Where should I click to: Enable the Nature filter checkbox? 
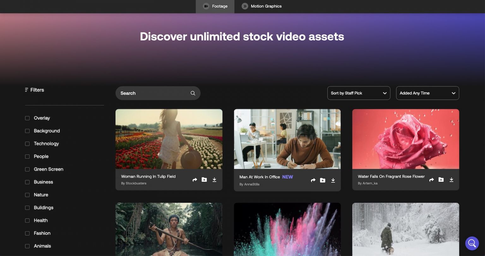click(x=27, y=195)
